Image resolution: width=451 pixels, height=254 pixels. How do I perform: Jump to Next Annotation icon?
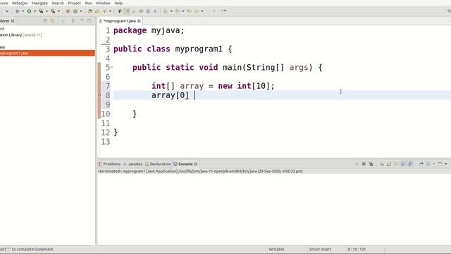(165, 11)
